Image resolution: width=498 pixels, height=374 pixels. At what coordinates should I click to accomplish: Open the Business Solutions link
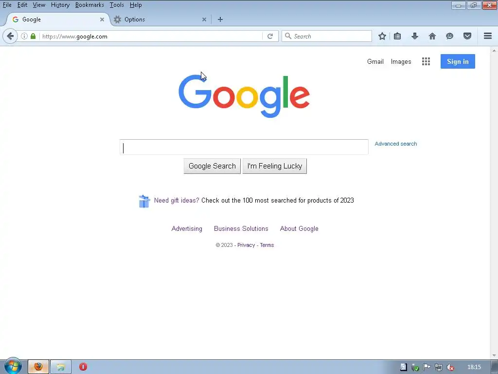tap(241, 229)
